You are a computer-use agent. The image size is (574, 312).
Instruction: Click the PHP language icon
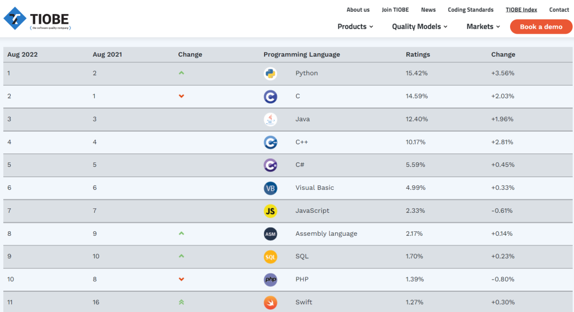[x=270, y=280]
